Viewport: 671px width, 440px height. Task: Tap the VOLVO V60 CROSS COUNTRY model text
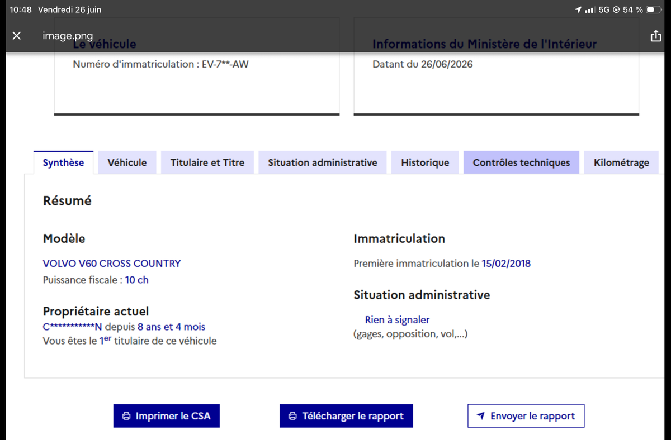[x=112, y=263]
